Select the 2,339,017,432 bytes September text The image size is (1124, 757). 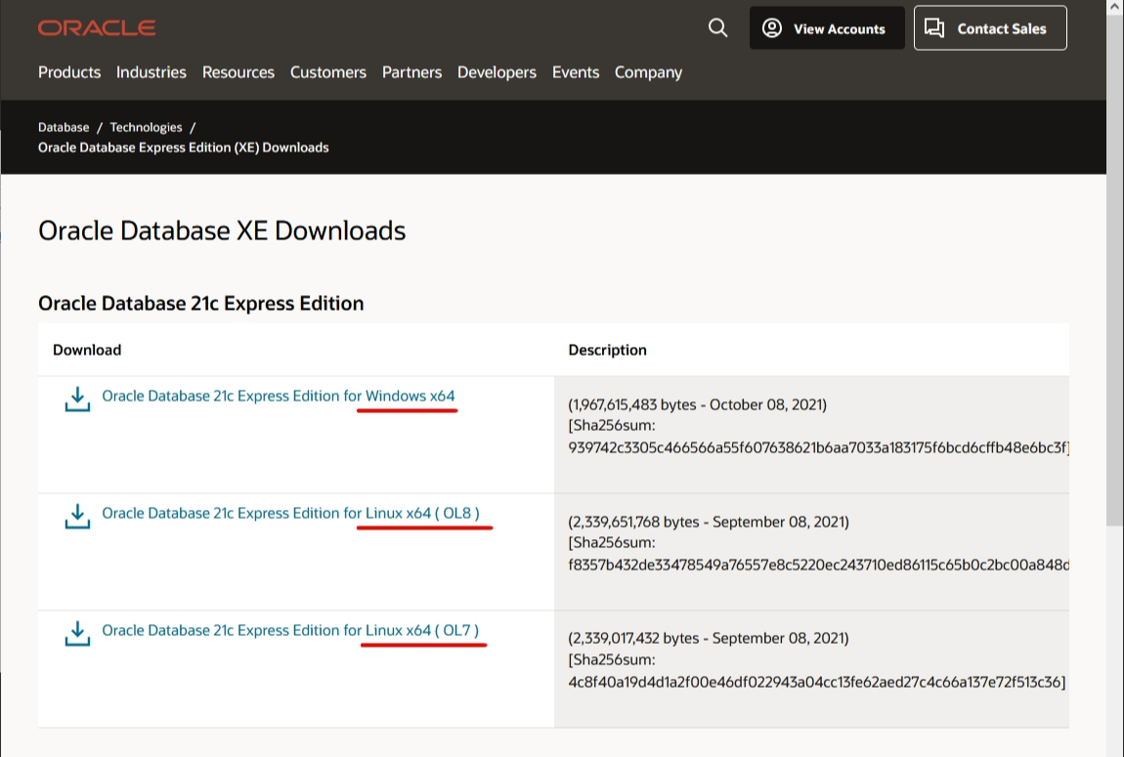click(709, 638)
